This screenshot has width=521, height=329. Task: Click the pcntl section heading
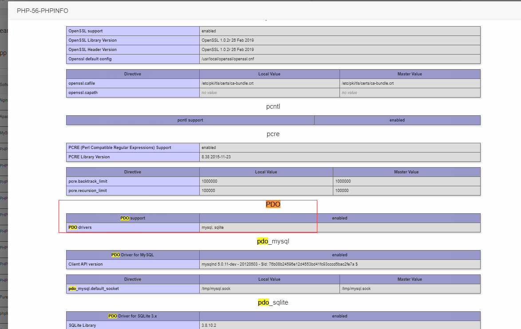coord(273,106)
